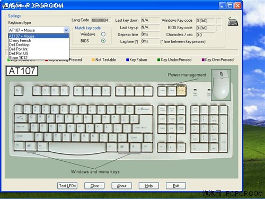This screenshot has width=265, height=199.
Task: Click the Keyboard type dropdown arrow
Action: click(66, 30)
